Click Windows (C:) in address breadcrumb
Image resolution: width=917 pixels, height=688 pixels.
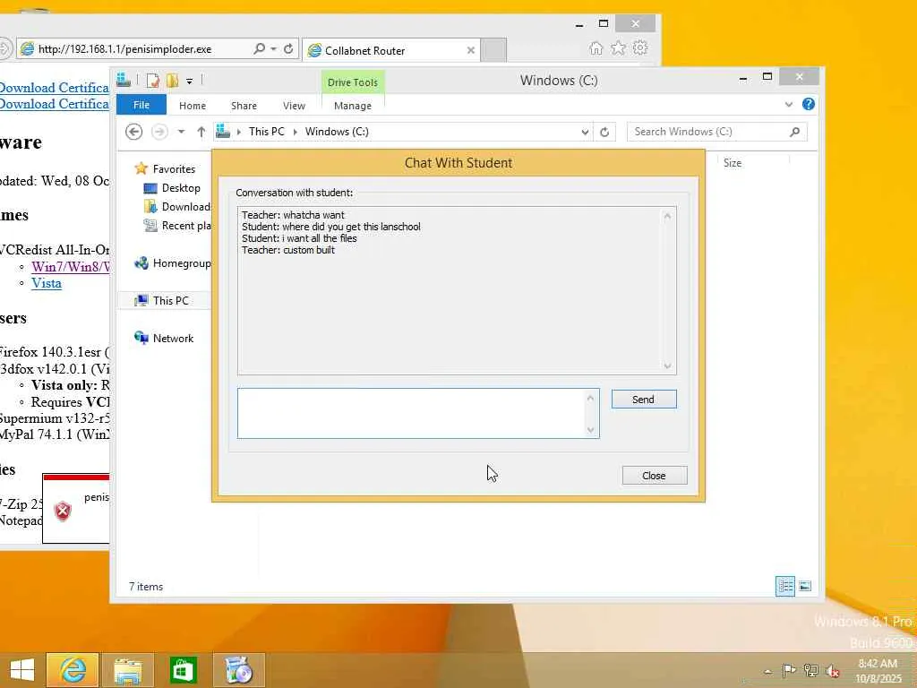pyautogui.click(x=337, y=132)
